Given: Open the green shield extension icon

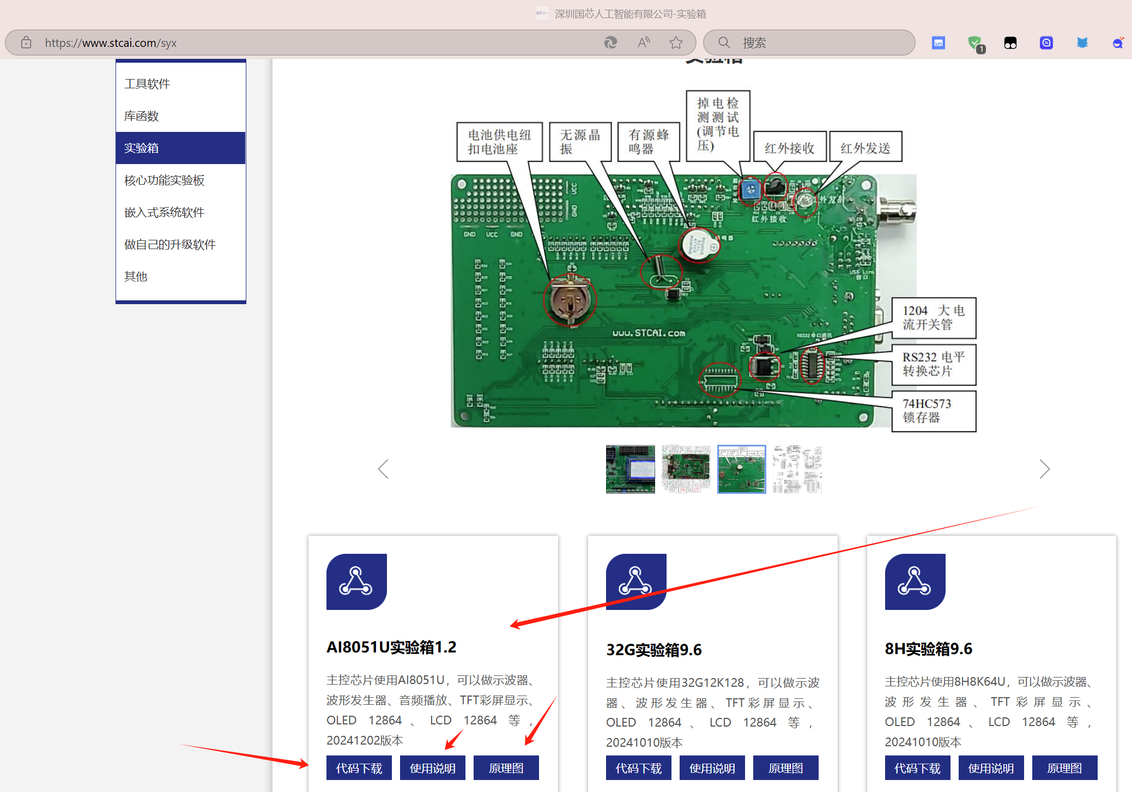Looking at the screenshot, I should tap(975, 43).
